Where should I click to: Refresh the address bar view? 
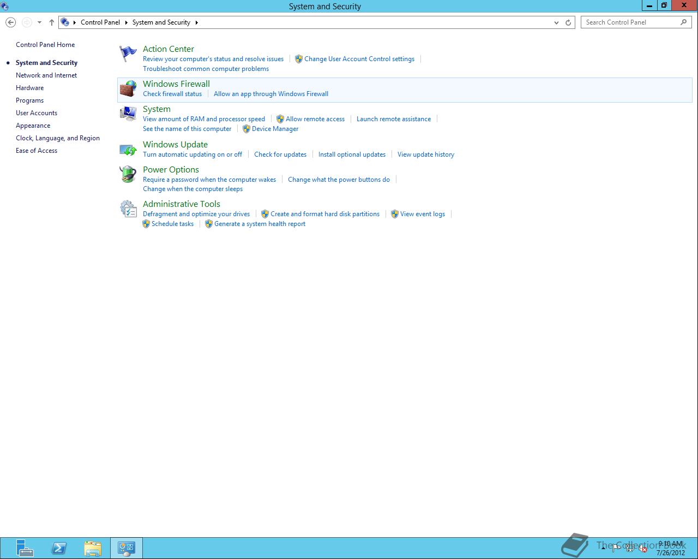click(x=568, y=22)
